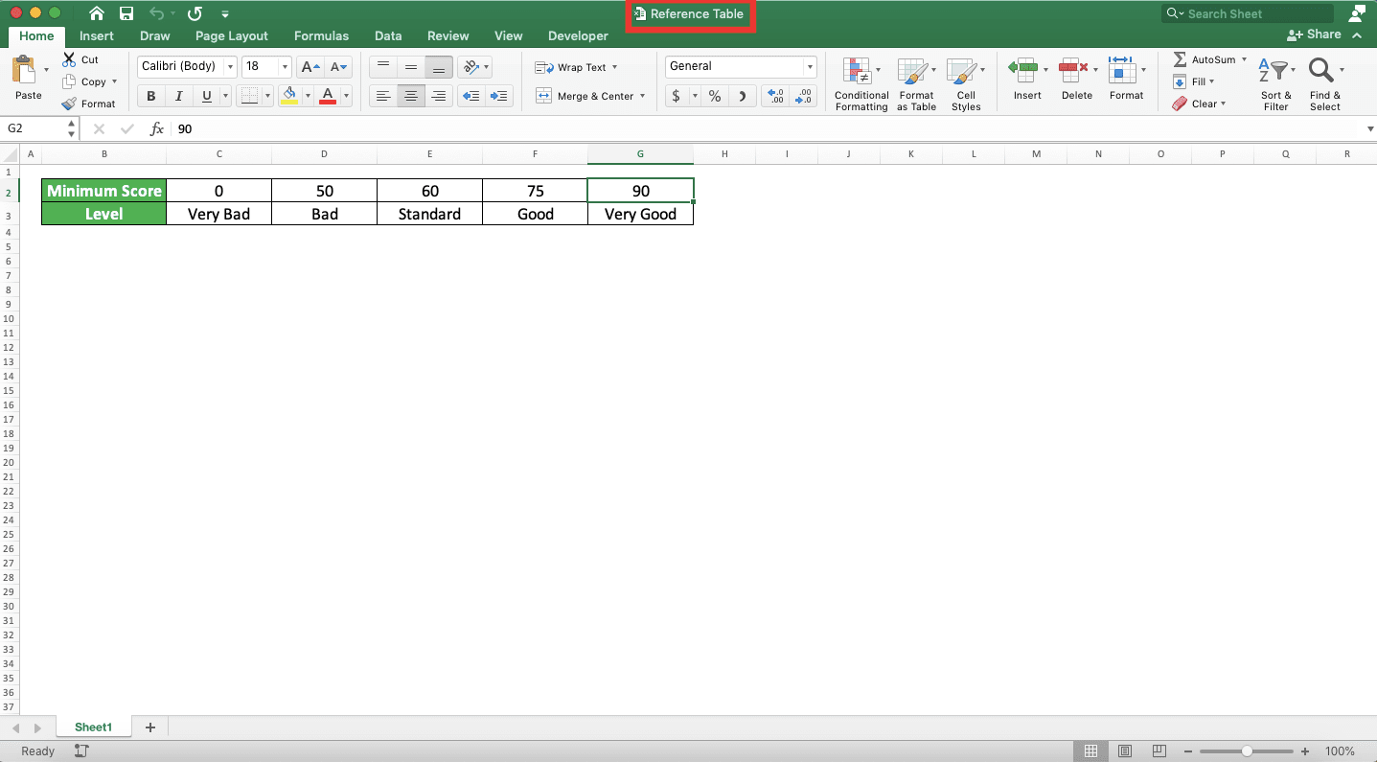Screen dimensions: 1377x762
Task: Insert cells button in ribbon
Action: [1027, 79]
